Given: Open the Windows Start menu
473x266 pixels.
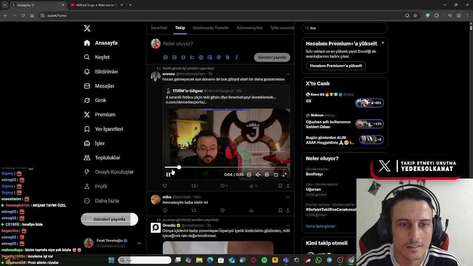Looking at the screenshot, I should click(111, 260).
